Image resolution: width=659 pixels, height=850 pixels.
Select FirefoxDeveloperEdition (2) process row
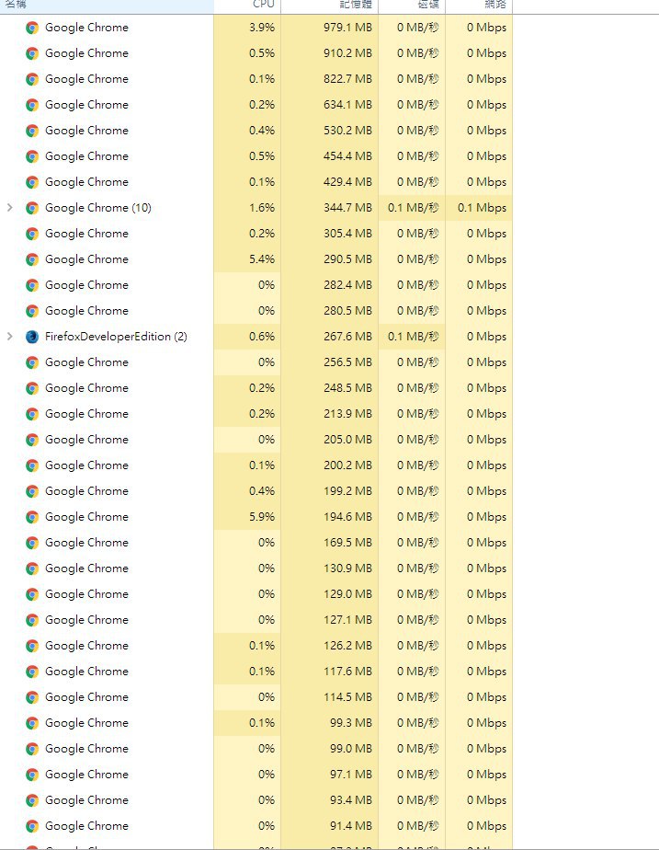pyautogui.click(x=256, y=337)
